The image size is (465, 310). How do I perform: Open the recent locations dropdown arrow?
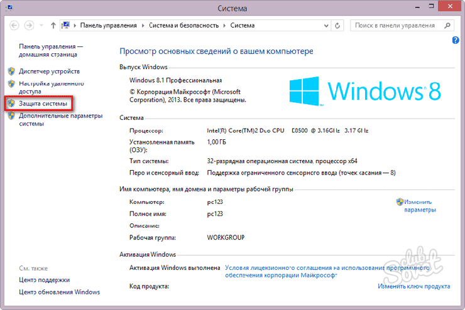tap(41, 26)
